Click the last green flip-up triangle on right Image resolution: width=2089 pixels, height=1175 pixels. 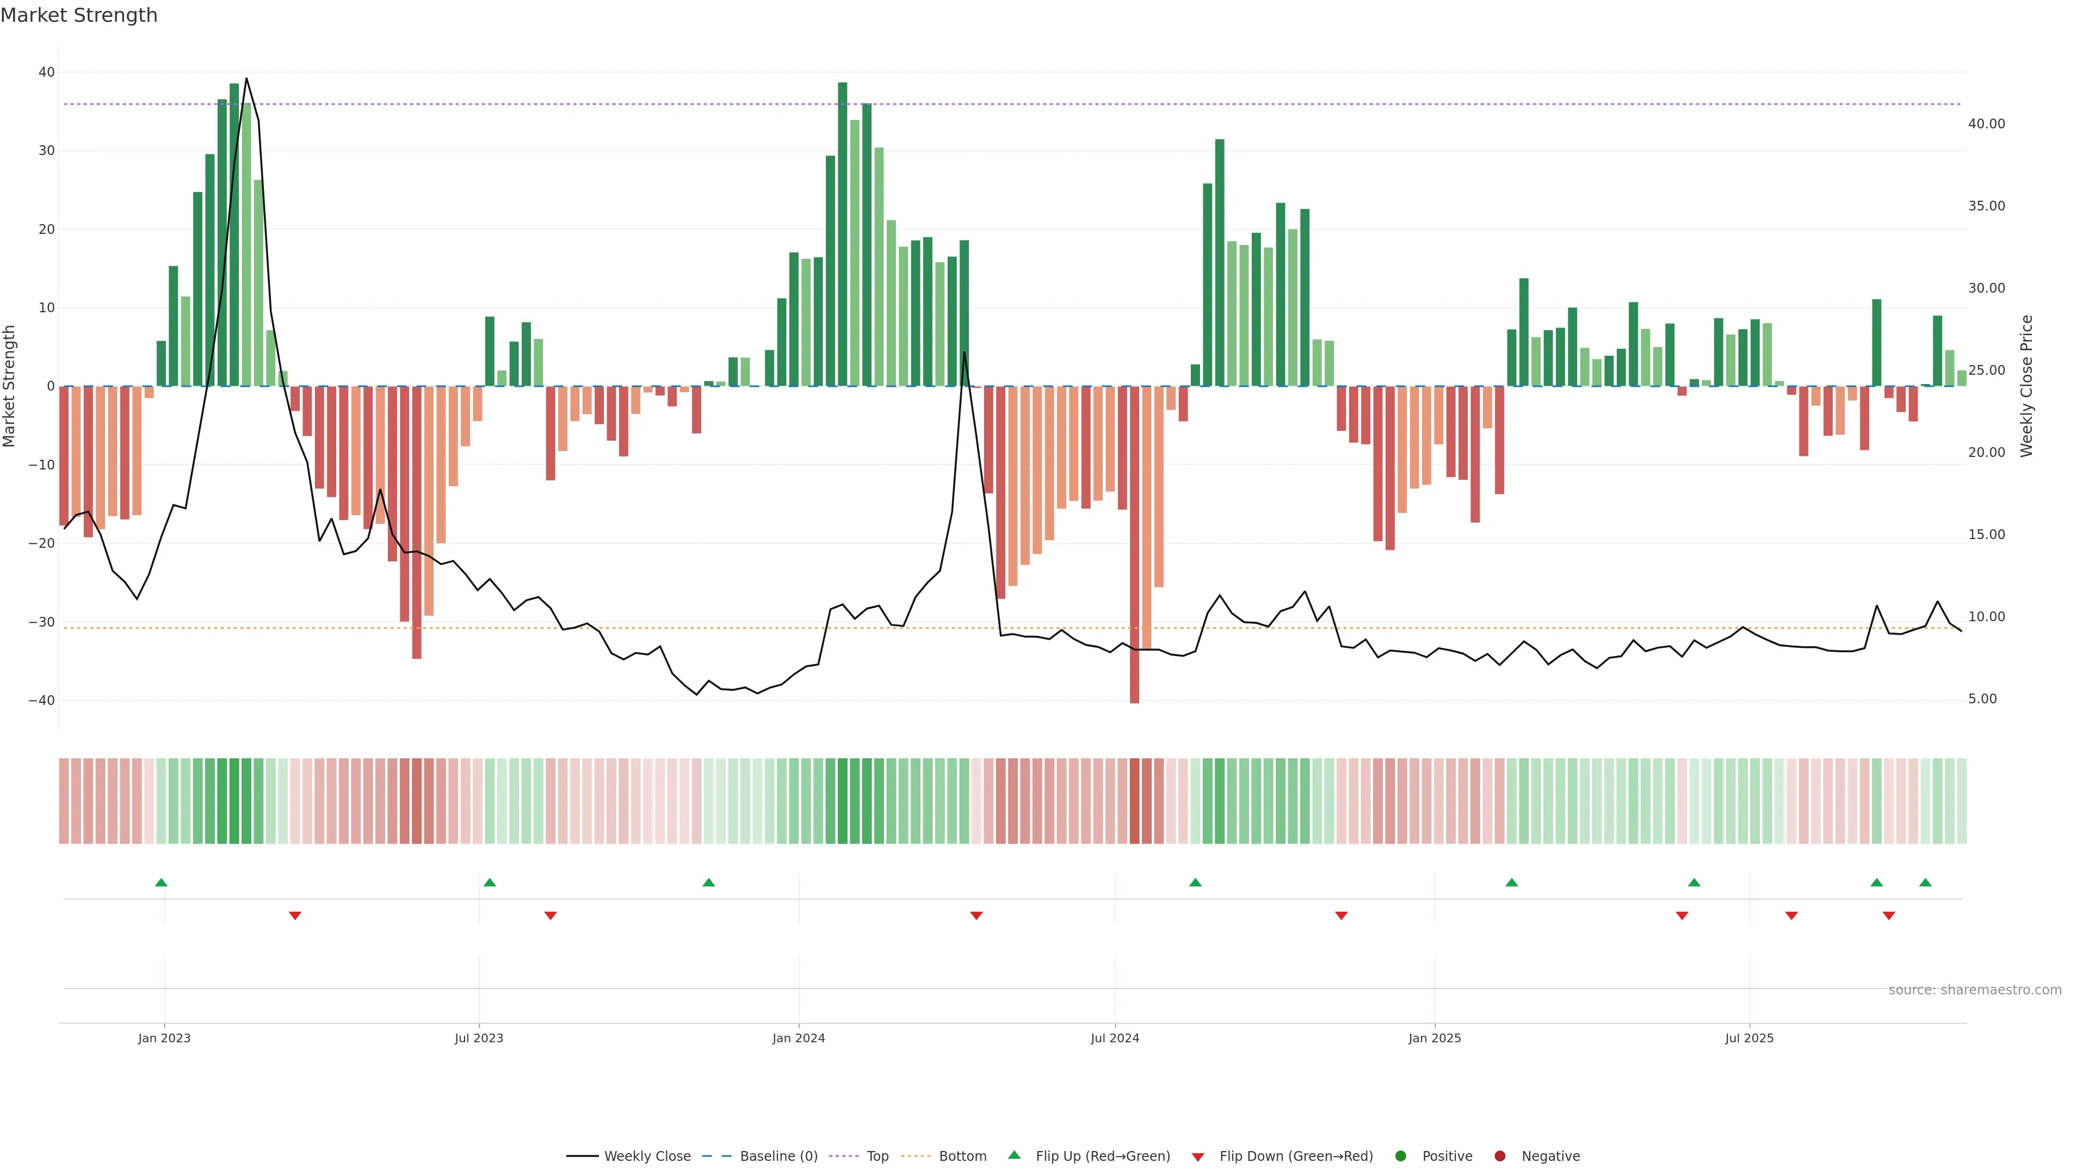1925,882
